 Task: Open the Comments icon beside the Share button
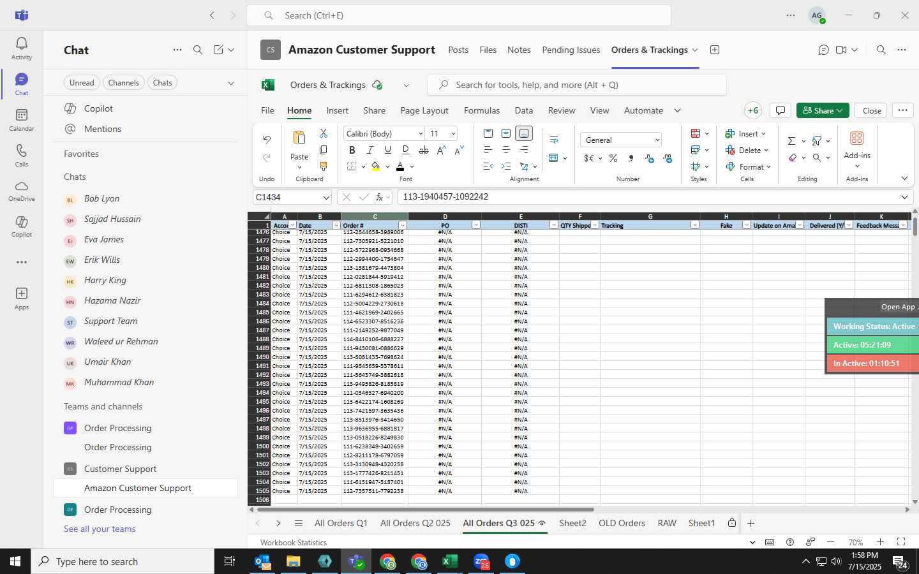pos(780,110)
